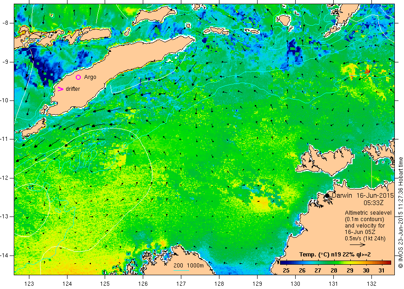
Task: Click the longitude axis label 127
Action: pos(181,283)
